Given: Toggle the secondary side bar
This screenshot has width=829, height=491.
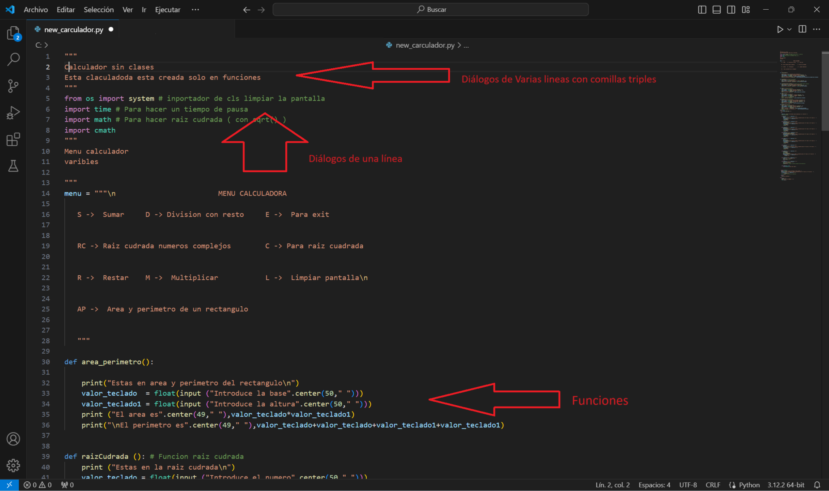Looking at the screenshot, I should coord(731,9).
